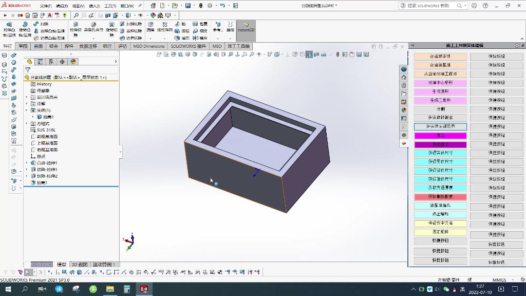Collapse the 设计活页夹 tree item
Screen dimensions: 526x296
[x=26, y=97]
